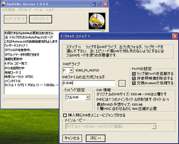Click the E:\DVD output folder field

pos(89,83)
